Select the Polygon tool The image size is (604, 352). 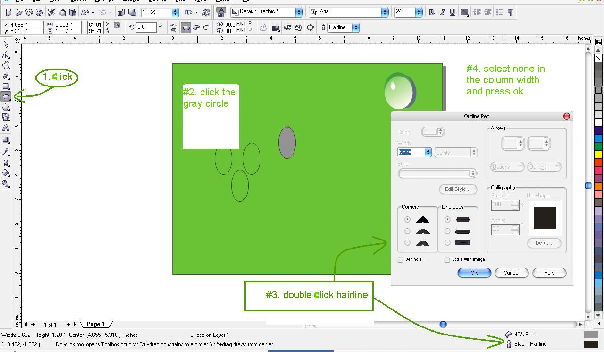coord(6,107)
